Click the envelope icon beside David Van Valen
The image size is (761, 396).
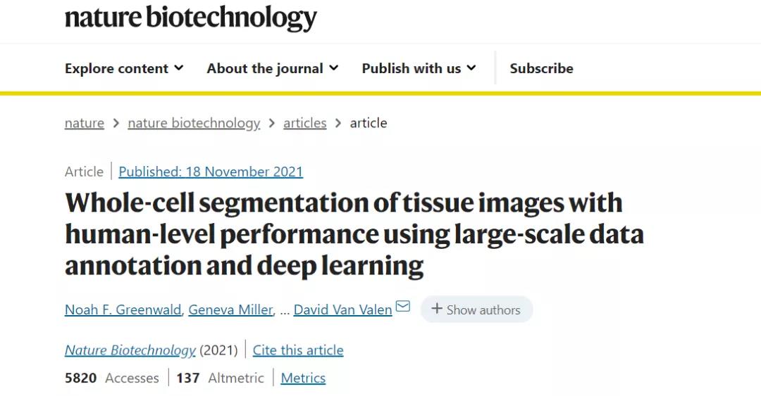pyautogui.click(x=403, y=306)
